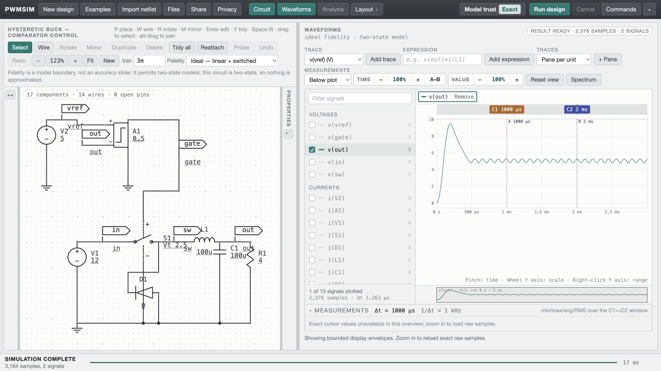Enable the v(sw) signal checkbox
Screen dimensions: 661x371
point(312,174)
